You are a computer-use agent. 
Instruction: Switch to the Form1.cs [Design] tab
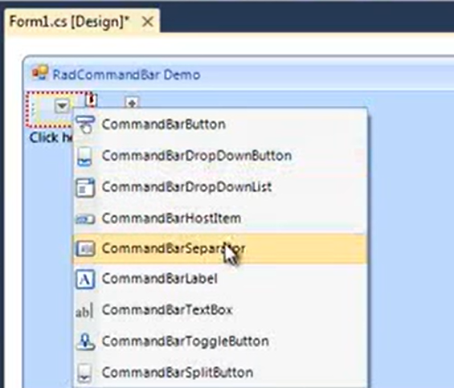pyautogui.click(x=69, y=22)
